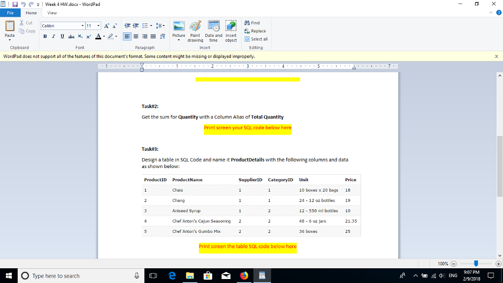503x283 pixels.
Task: Open the Edge browser from taskbar
Action: tap(171, 276)
